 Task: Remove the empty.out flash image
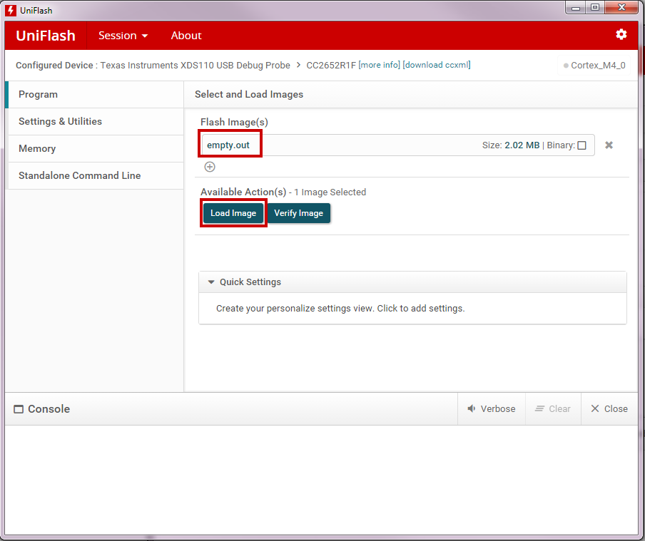click(x=609, y=145)
